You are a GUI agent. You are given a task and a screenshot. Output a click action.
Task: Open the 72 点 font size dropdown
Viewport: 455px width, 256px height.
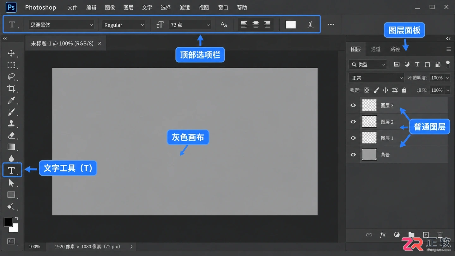click(190, 25)
